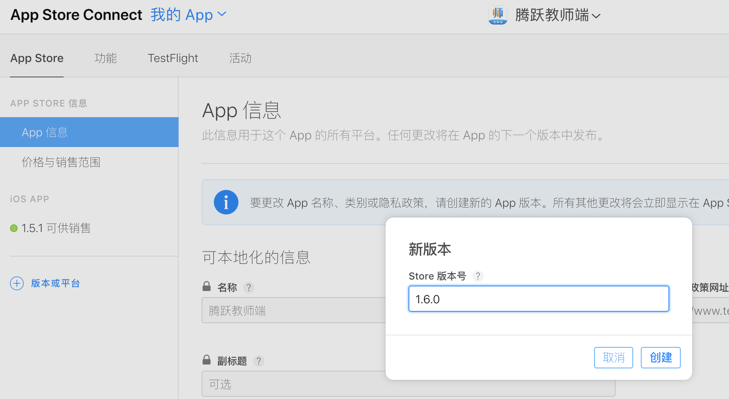Open the 活动 tab
Screen dimensions: 729x399
click(x=240, y=58)
